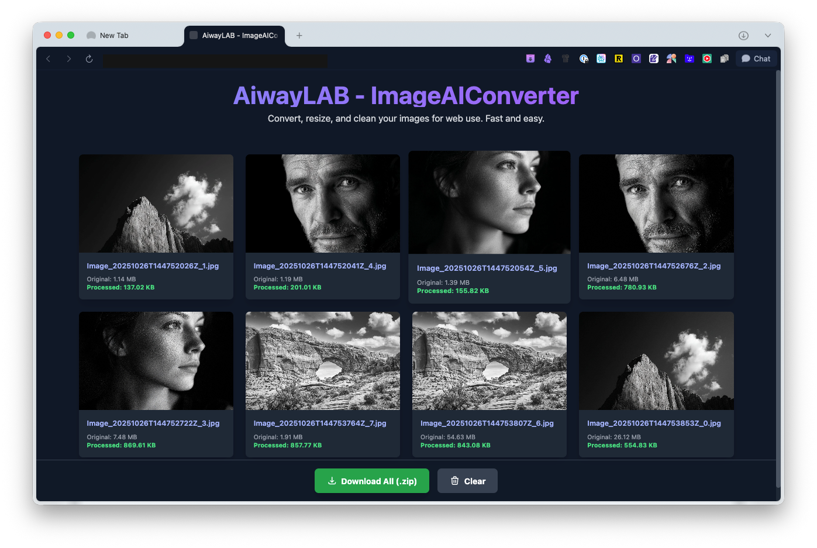Click the browser back arrow
Screen dimensions: 817x548
[49, 58]
